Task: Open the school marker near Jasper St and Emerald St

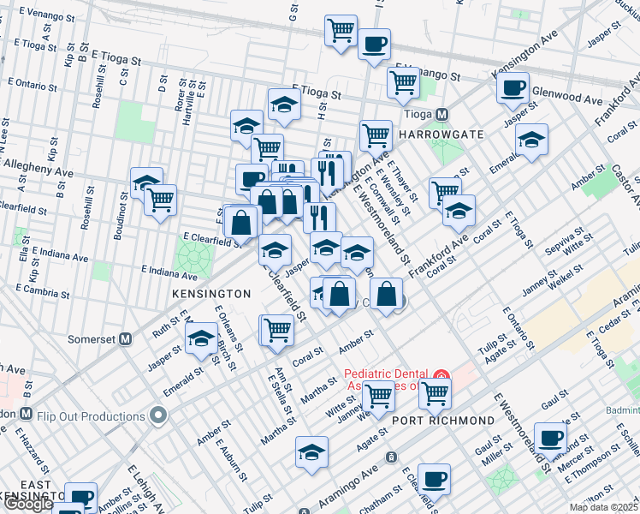Action: click(531, 140)
